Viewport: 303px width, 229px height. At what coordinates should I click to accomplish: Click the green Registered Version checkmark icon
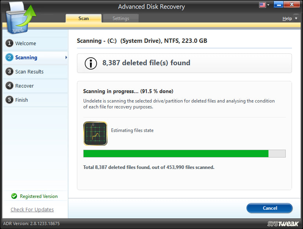(14, 196)
